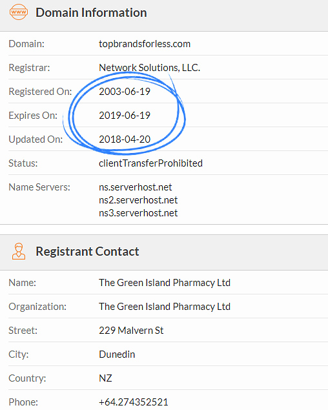Click name server ns2.serverhost.net
This screenshot has width=328, height=410.
(138, 200)
